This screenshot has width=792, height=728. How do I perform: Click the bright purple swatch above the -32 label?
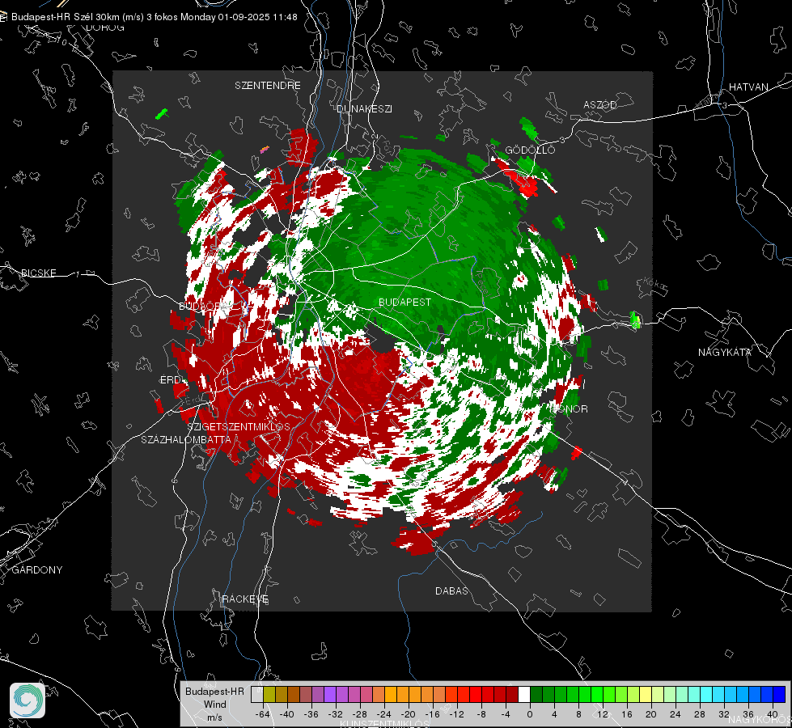click(330, 694)
